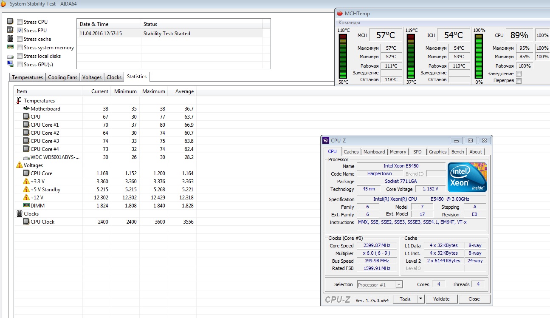Image resolution: width=550 pixels, height=318 pixels.
Task: Click the AIDA64 flame icon in title bar
Action: 3,3
